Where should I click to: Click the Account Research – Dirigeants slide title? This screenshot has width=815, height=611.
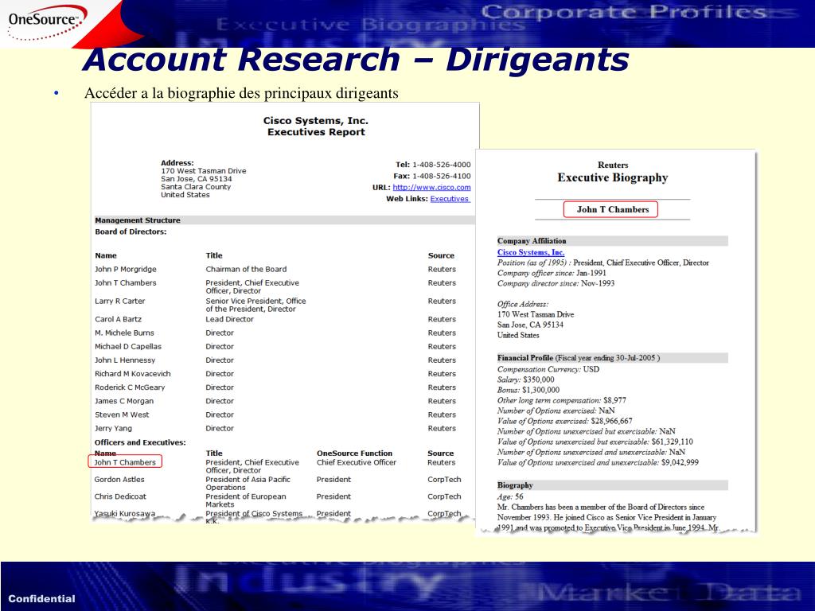tap(356, 59)
